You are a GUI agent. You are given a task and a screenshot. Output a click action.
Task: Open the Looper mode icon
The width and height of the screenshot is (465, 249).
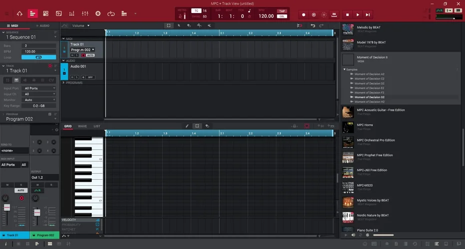[111, 13]
